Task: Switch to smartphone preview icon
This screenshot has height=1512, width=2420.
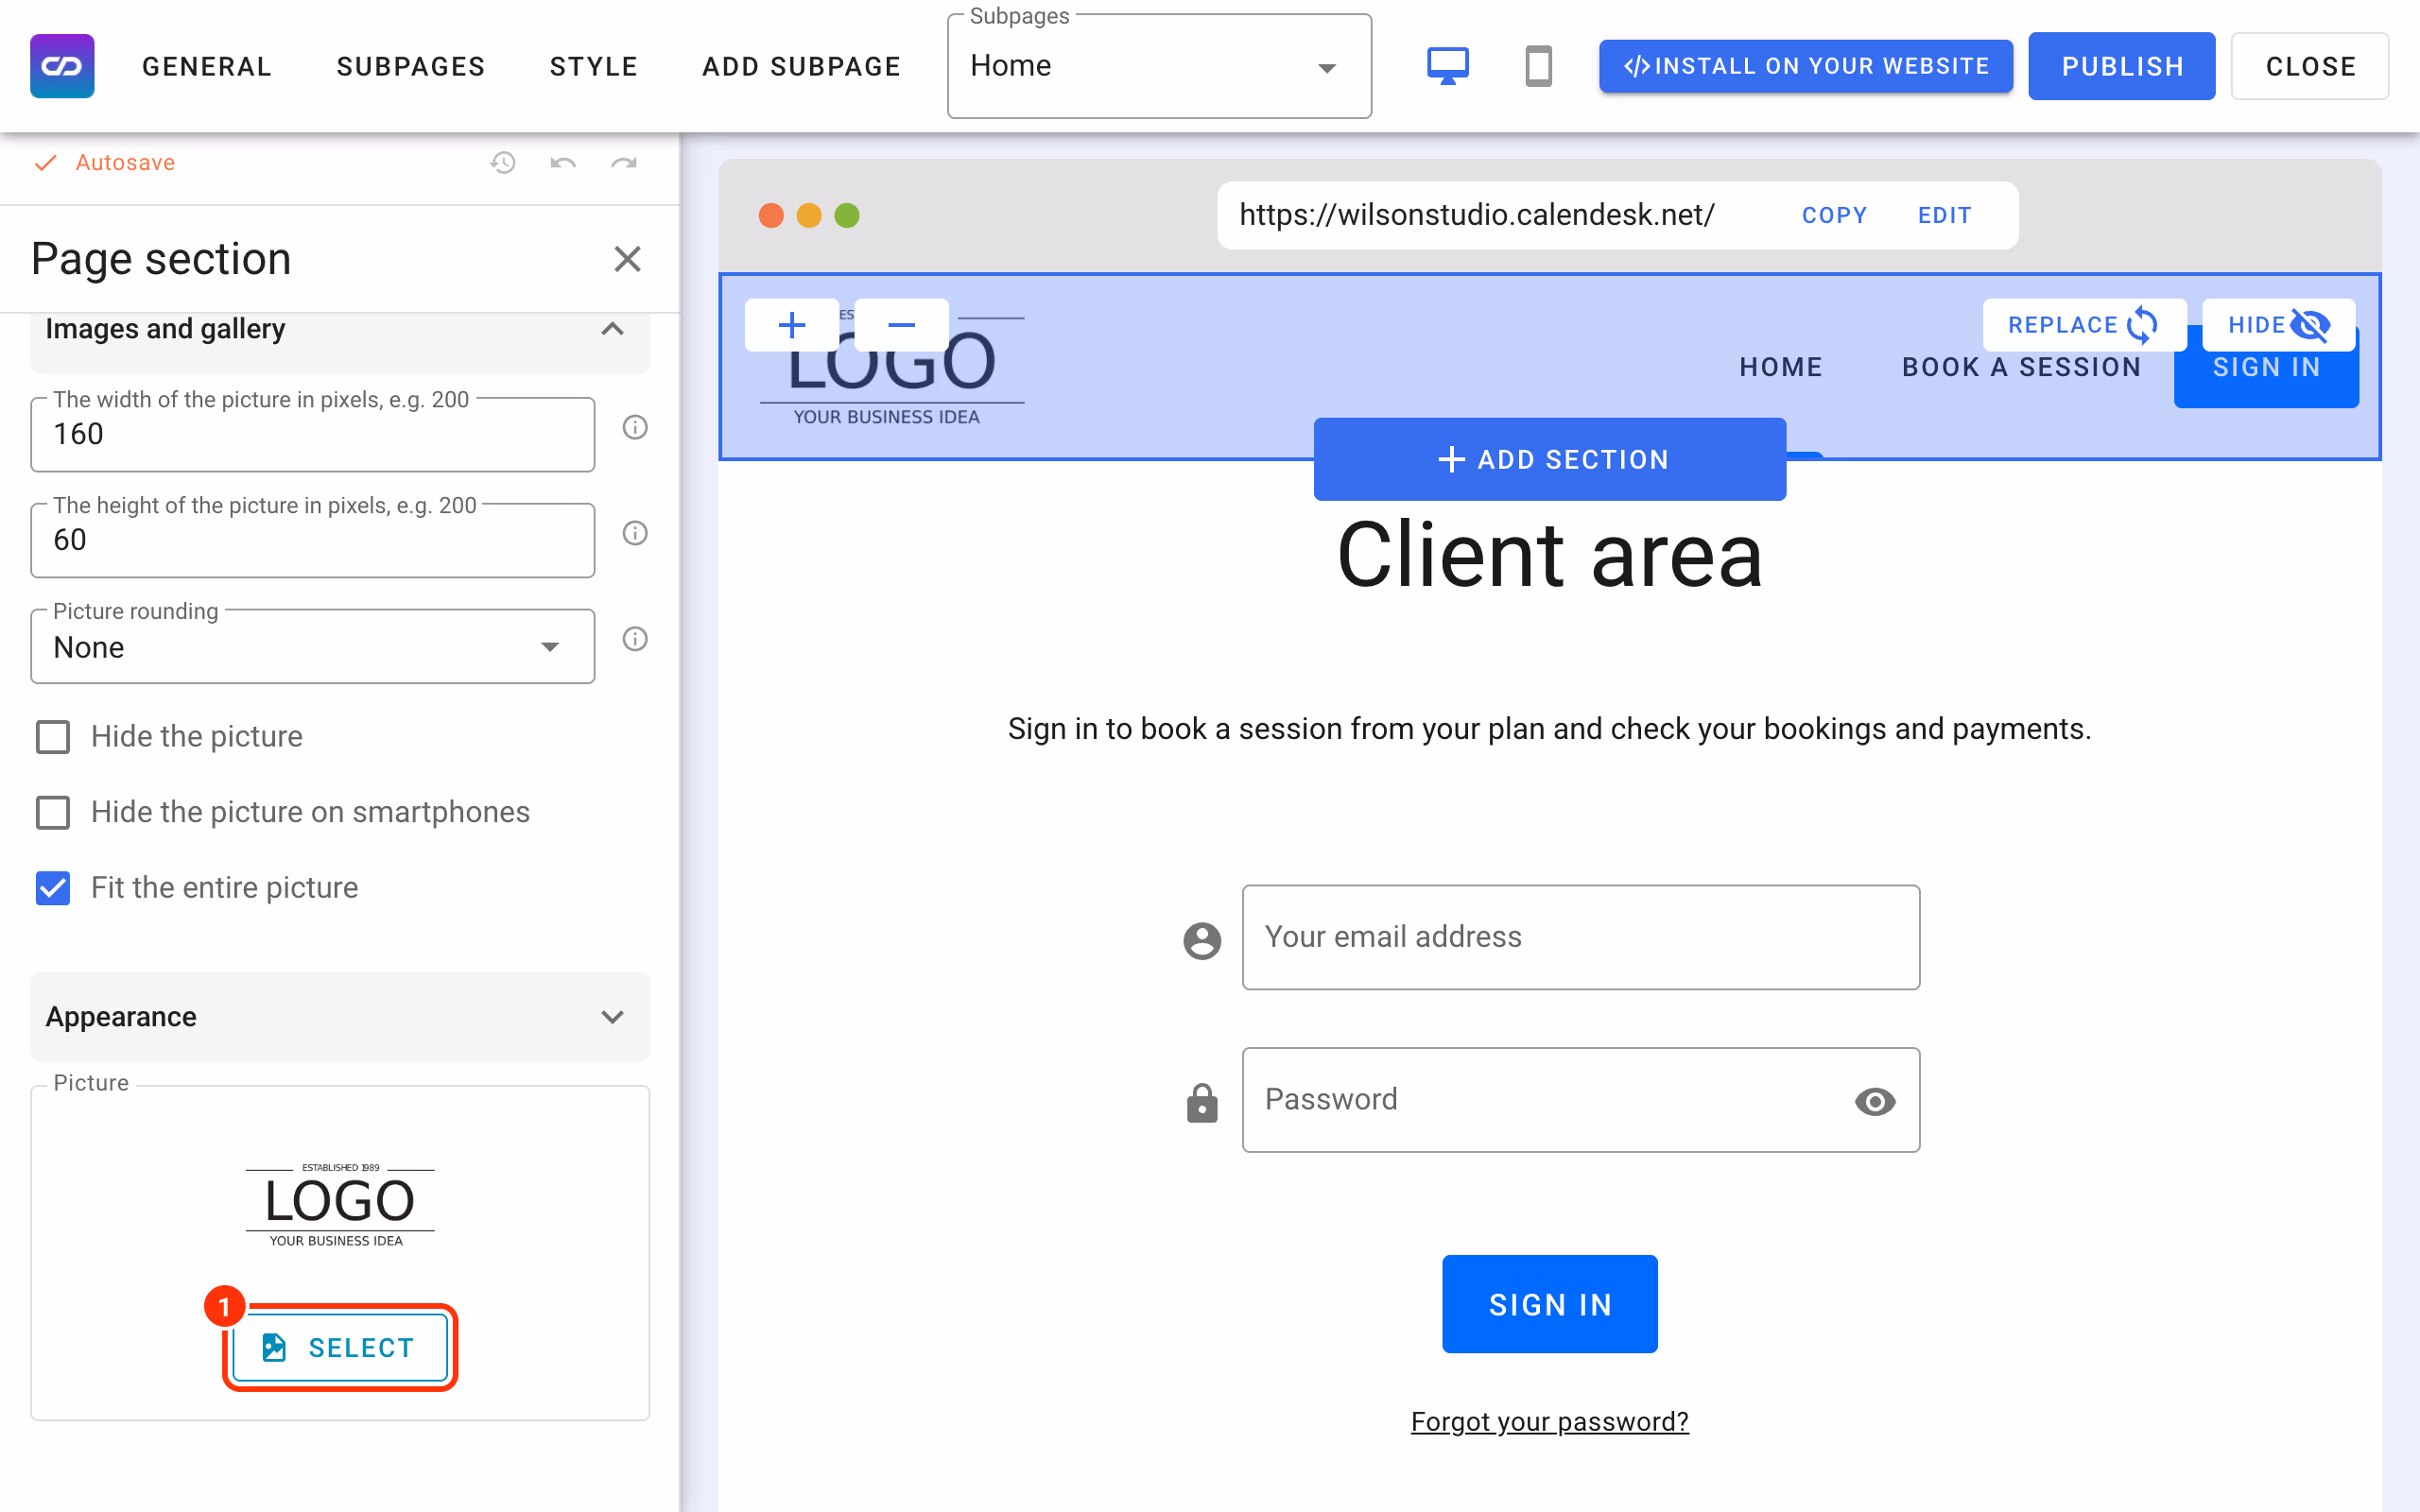Action: (1538, 66)
